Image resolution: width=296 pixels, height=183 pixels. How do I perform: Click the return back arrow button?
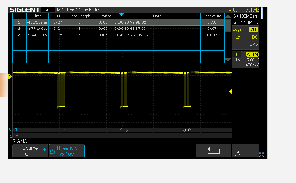tap(214, 151)
